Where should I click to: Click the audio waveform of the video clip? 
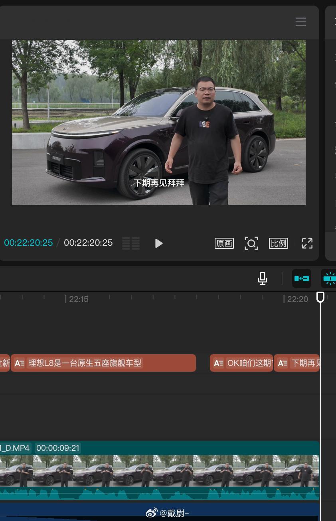point(159,493)
